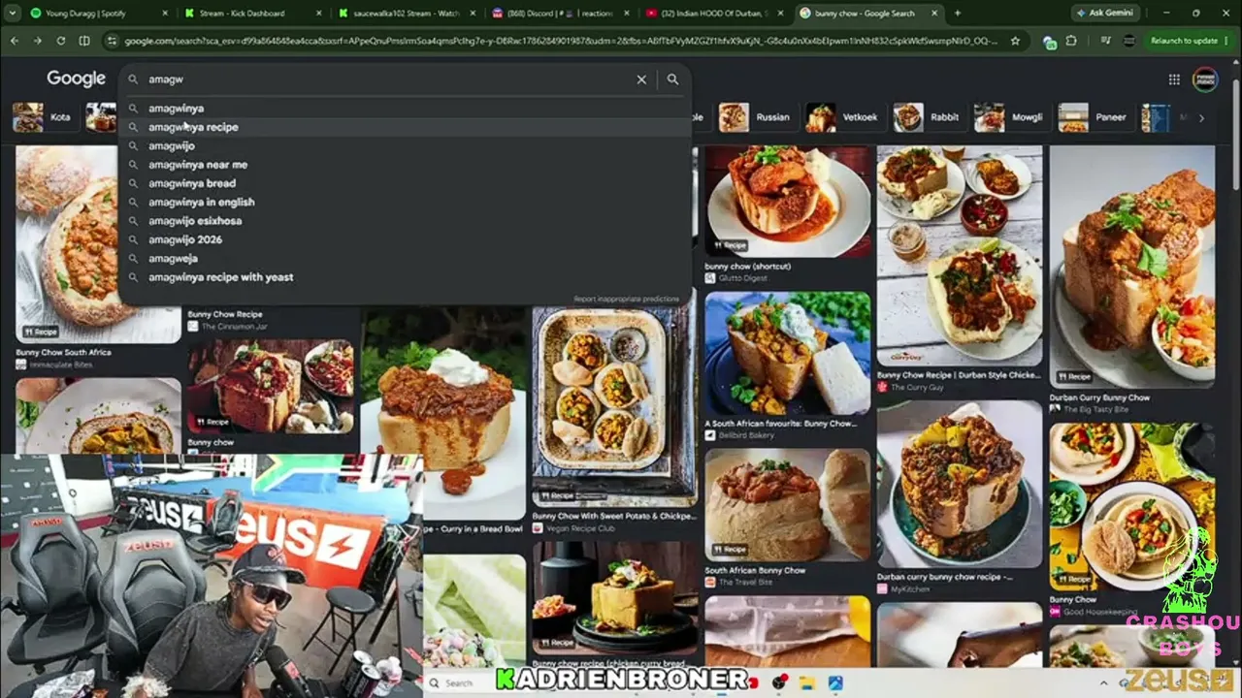
Task: Click the Windows taskbar Search box
Action: tap(458, 683)
